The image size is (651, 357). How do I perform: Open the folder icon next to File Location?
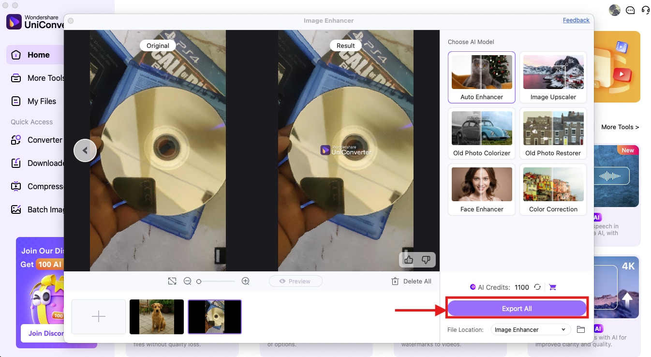coord(581,329)
